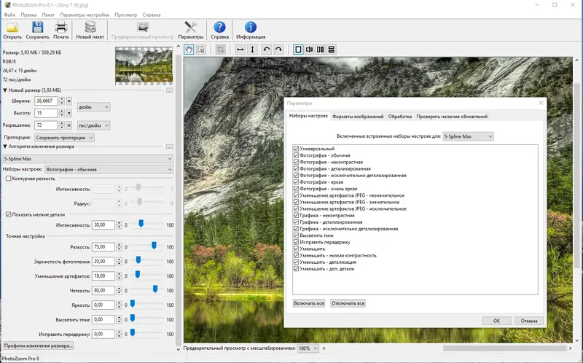Toggle Графика - неконтрастная checkbox

pyautogui.click(x=297, y=215)
